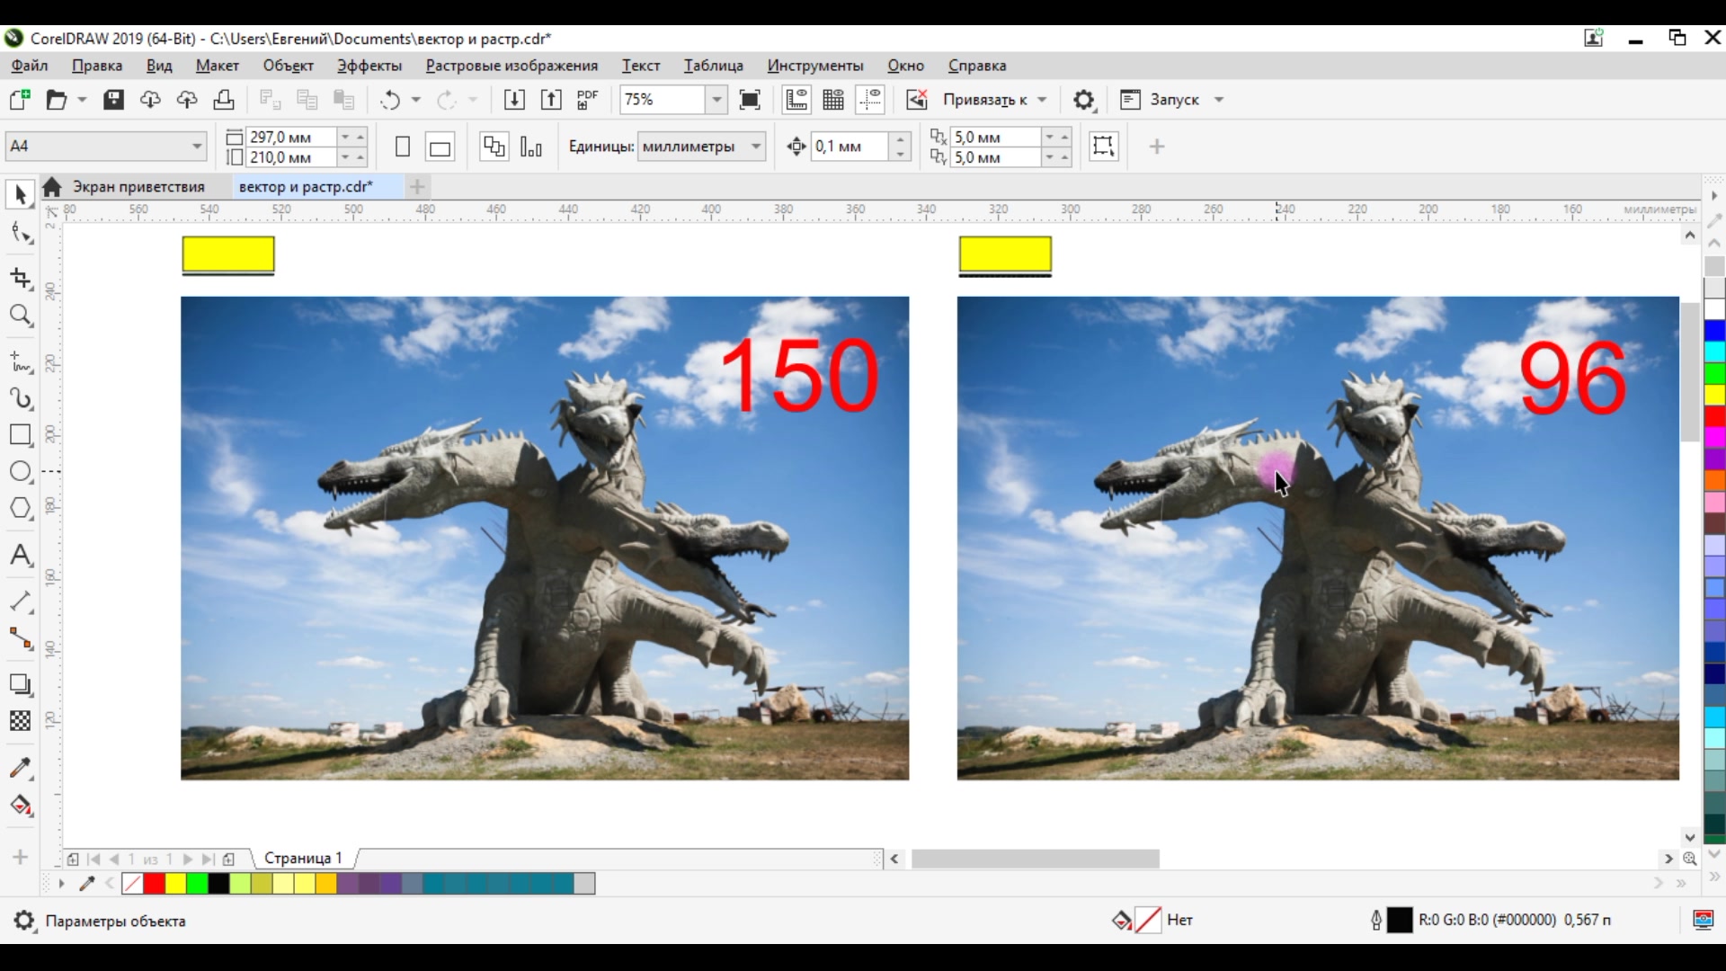Apply layout to current page only
Viewport: 1726px width, 971px height.
click(x=531, y=147)
